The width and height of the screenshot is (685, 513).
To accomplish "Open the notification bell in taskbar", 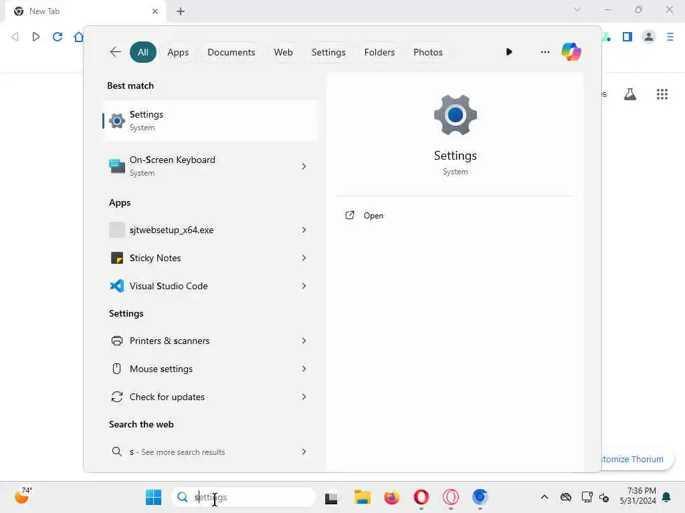I will coord(667,497).
